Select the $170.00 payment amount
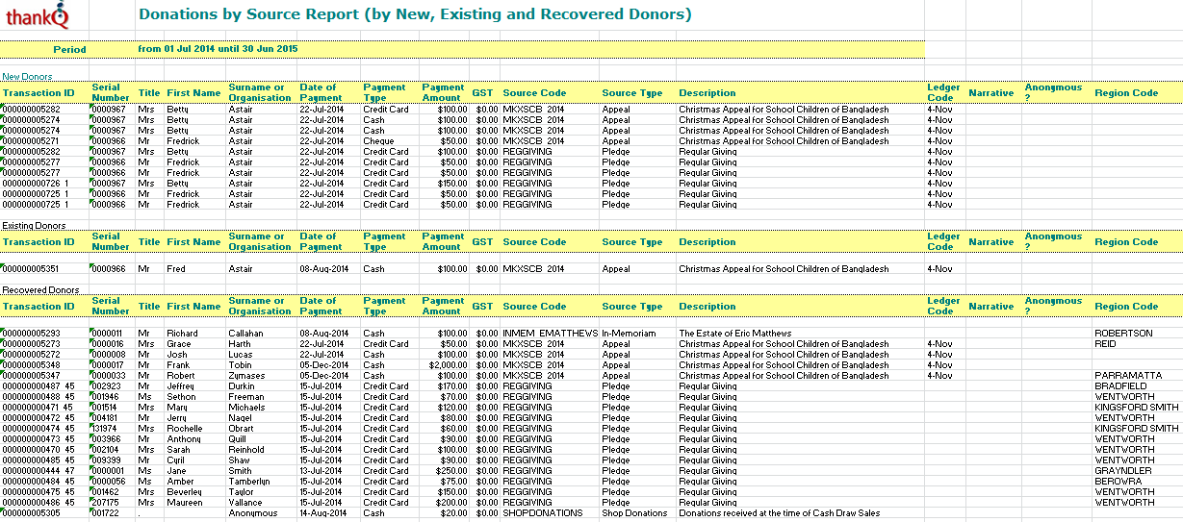Viewport: 1183px width, 522px height. pyautogui.click(x=451, y=386)
